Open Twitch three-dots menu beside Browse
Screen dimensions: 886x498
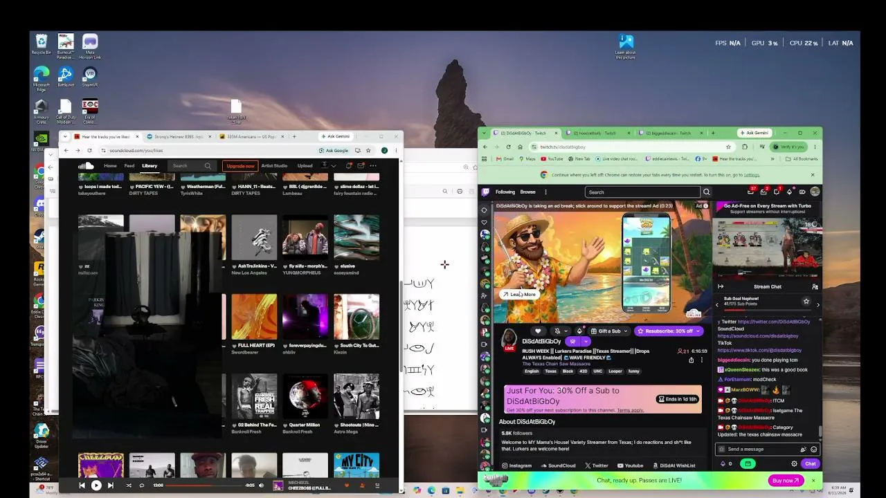click(545, 192)
